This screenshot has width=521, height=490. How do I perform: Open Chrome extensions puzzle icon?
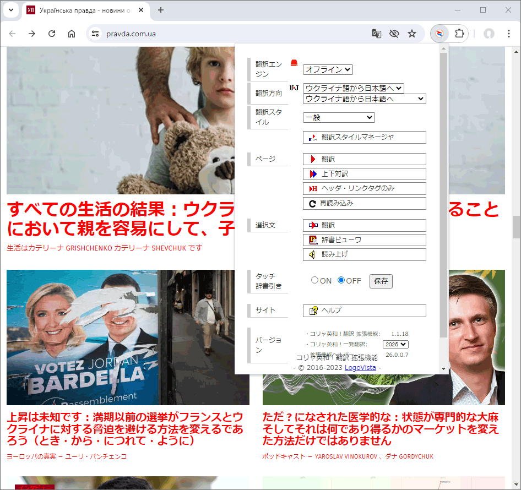click(459, 34)
